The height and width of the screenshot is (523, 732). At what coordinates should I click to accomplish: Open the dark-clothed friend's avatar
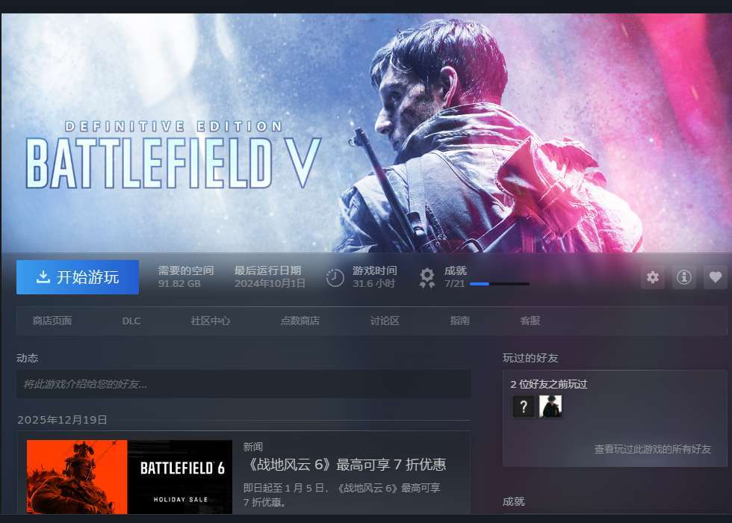[550, 406]
